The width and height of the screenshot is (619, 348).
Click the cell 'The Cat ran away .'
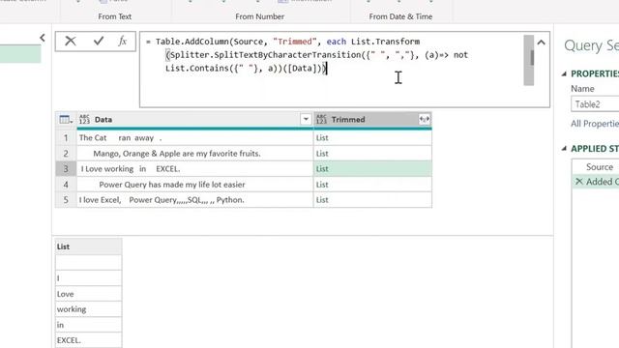point(194,137)
